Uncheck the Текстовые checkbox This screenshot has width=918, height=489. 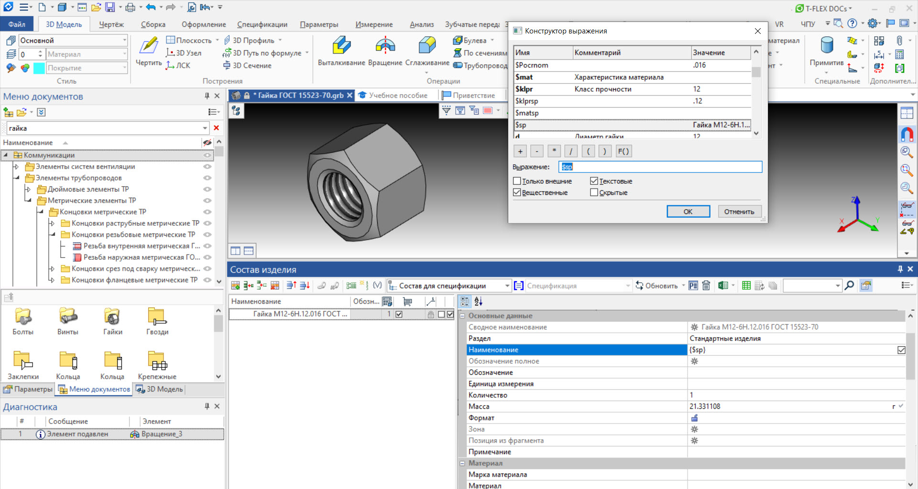(594, 181)
